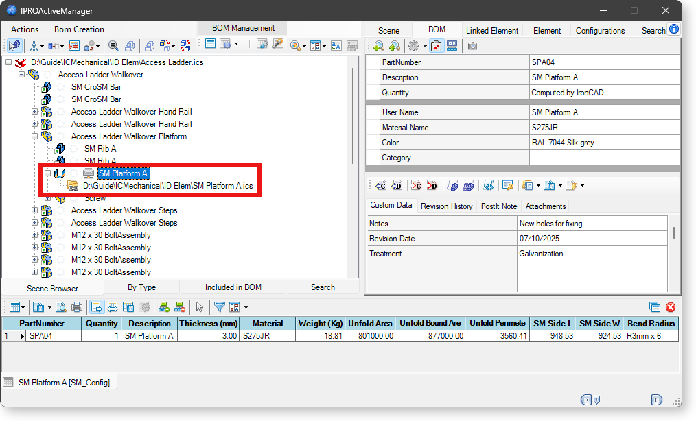The image size is (696, 421).
Task: Click the blue info icon at top right
Action: [x=674, y=29]
